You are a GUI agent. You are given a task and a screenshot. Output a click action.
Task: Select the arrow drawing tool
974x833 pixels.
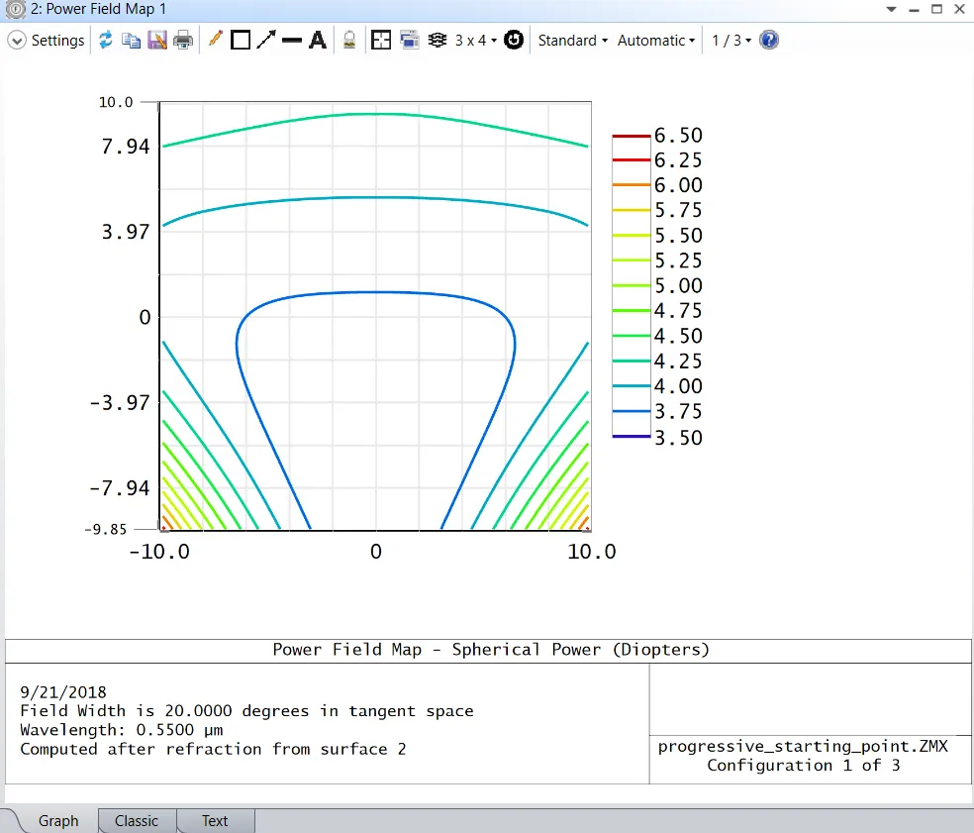click(x=265, y=41)
